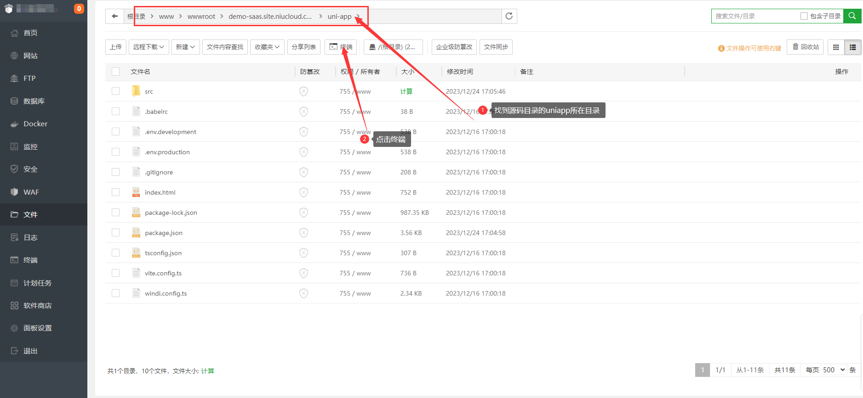
Task: Refresh the file list with reload icon
Action: (509, 16)
